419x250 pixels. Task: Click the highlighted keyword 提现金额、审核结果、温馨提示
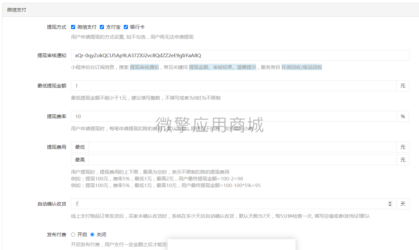point(222,67)
